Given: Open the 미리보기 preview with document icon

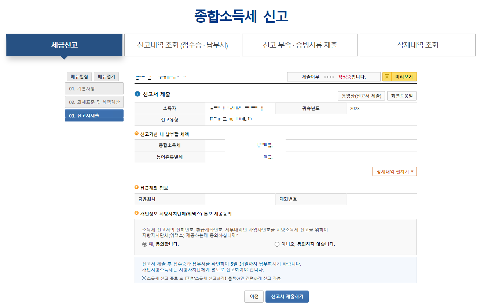Looking at the screenshot, I should (399, 76).
